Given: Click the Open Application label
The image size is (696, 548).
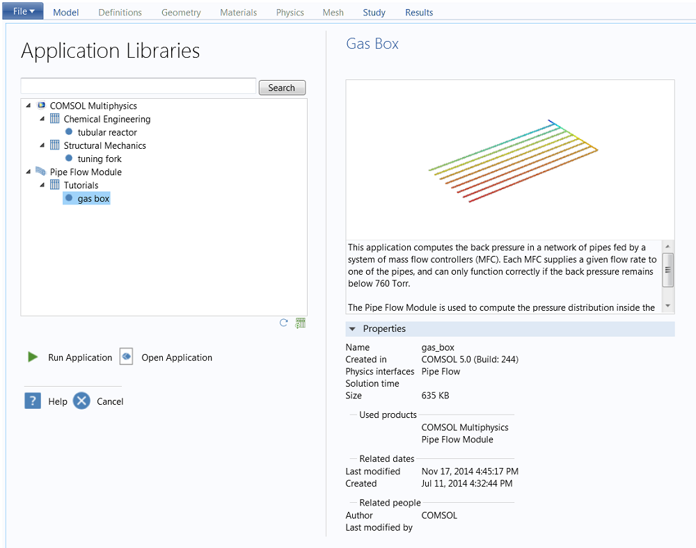Looking at the screenshot, I should pos(177,357).
